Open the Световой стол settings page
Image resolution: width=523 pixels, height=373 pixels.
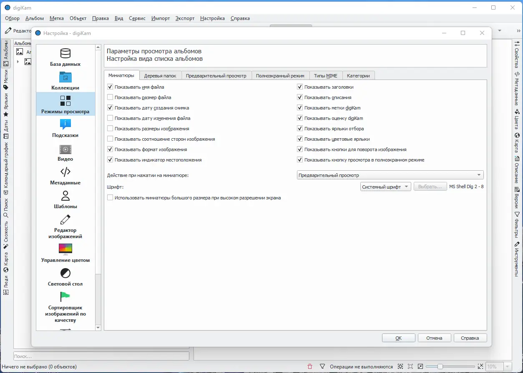(x=65, y=276)
